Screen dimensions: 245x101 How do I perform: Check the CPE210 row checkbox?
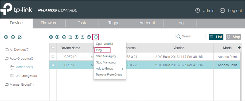[x=53, y=57]
